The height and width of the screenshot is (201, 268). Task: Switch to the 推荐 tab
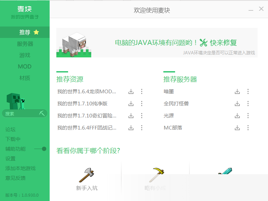25,32
